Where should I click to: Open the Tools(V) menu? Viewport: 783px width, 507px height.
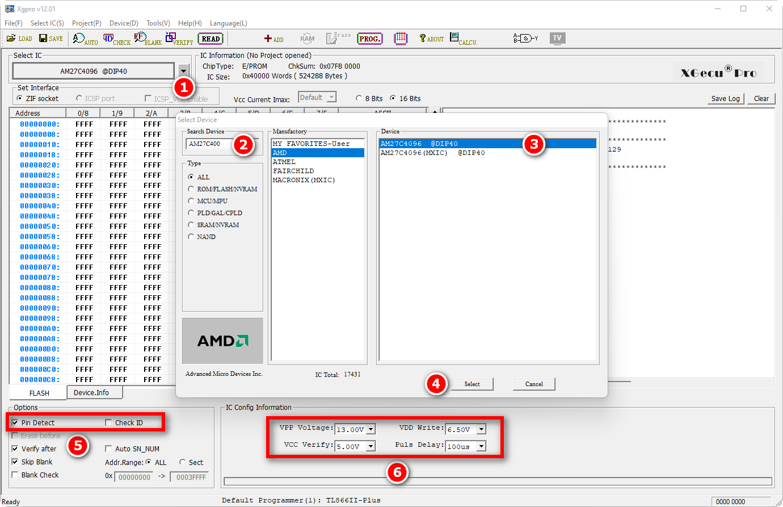(x=158, y=23)
